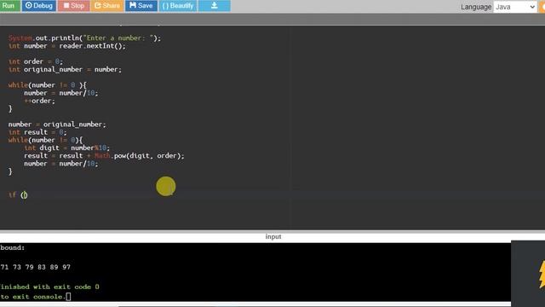Click the 'Enter a number' println line
The image size is (545, 307).
(x=84, y=38)
